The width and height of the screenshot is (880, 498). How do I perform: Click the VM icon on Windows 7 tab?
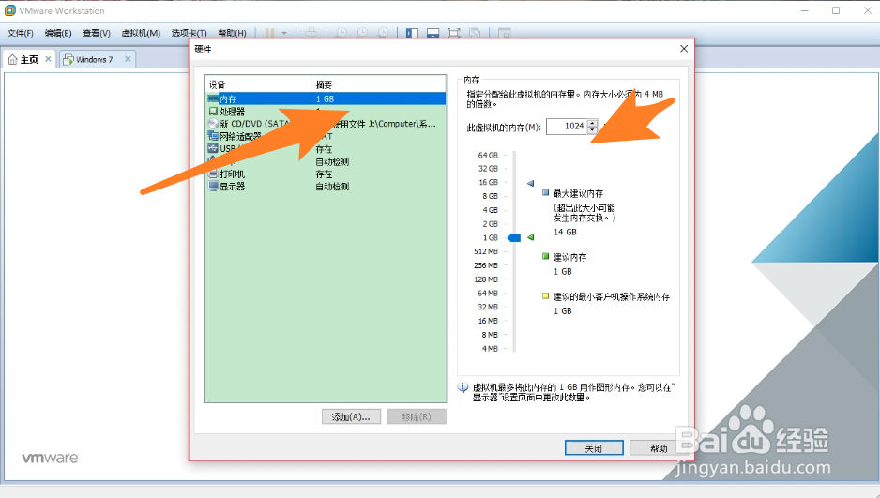[x=68, y=59]
